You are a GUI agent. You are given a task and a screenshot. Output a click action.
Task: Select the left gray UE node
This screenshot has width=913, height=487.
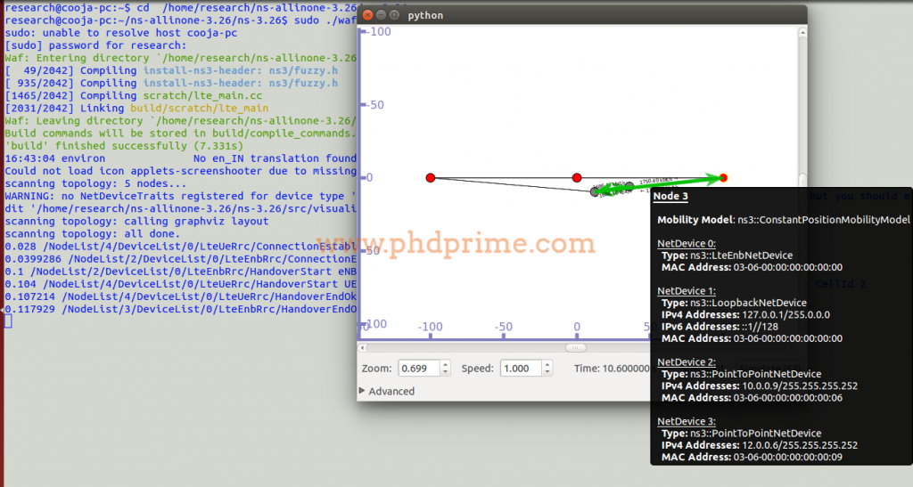[x=595, y=191]
